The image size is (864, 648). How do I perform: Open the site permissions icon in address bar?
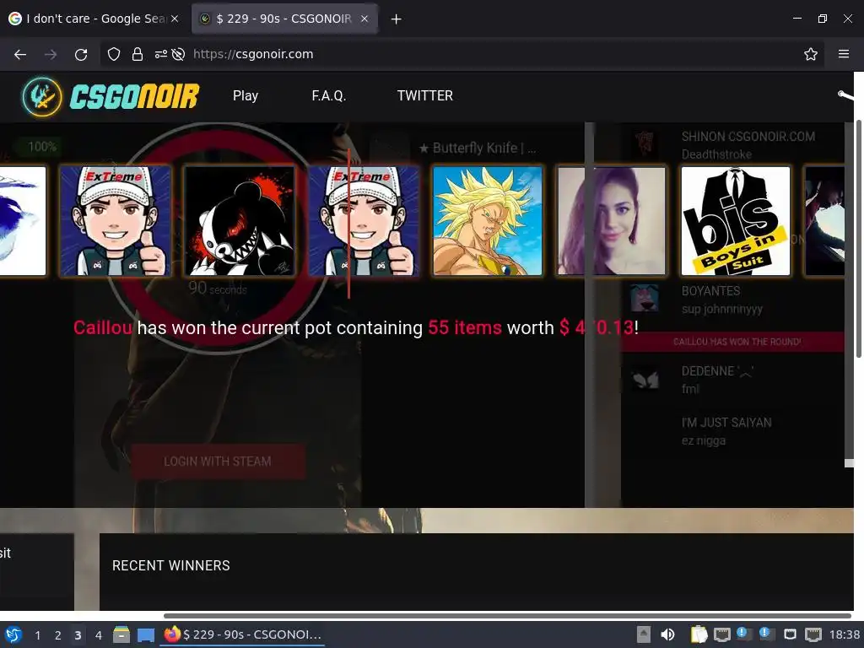pyautogui.click(x=161, y=54)
